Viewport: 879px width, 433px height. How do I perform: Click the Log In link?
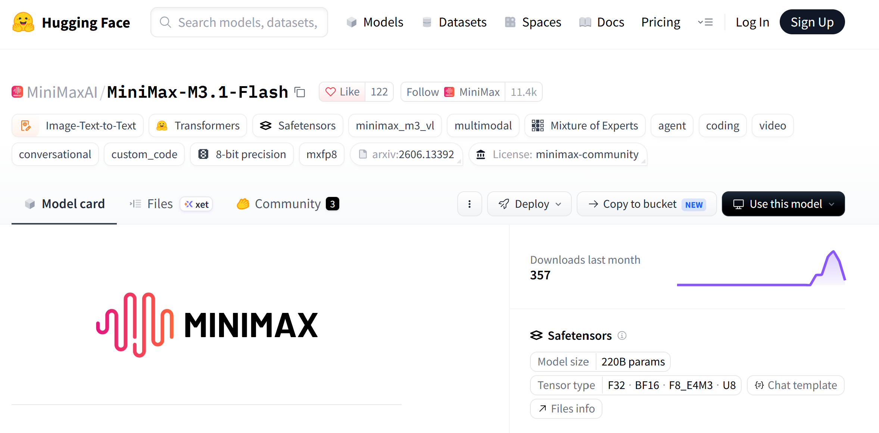coord(752,22)
